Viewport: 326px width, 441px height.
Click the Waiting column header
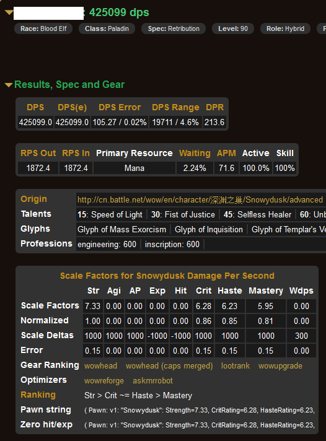click(195, 153)
